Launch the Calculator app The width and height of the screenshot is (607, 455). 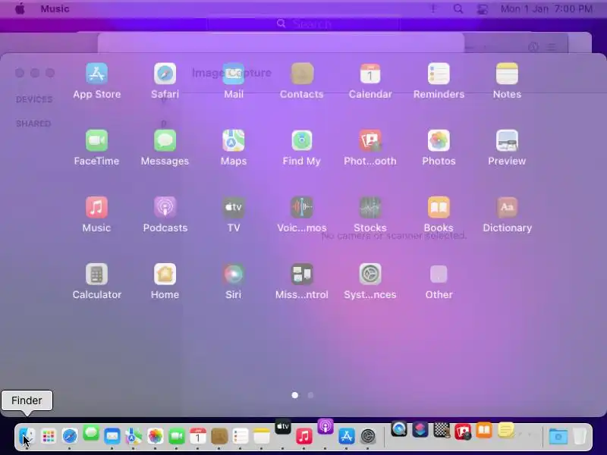97,275
